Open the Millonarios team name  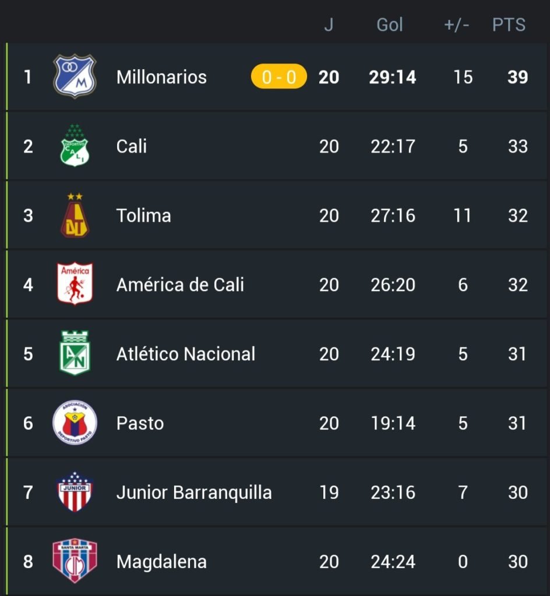[161, 77]
